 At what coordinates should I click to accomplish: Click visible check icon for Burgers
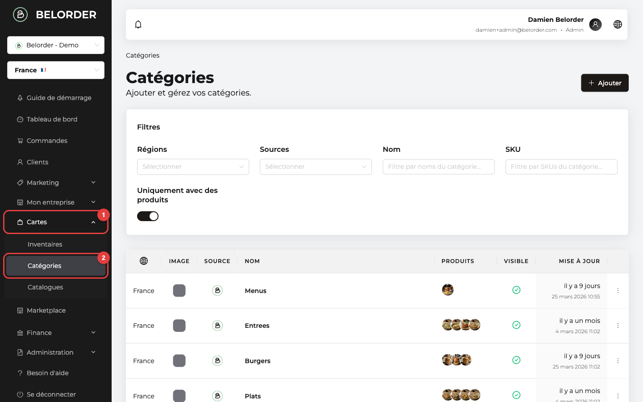[x=516, y=360]
